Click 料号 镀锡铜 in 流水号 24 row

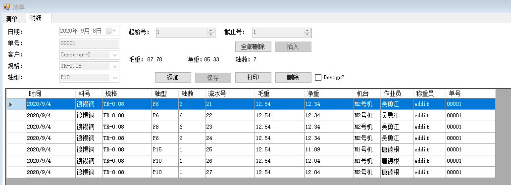point(89,138)
